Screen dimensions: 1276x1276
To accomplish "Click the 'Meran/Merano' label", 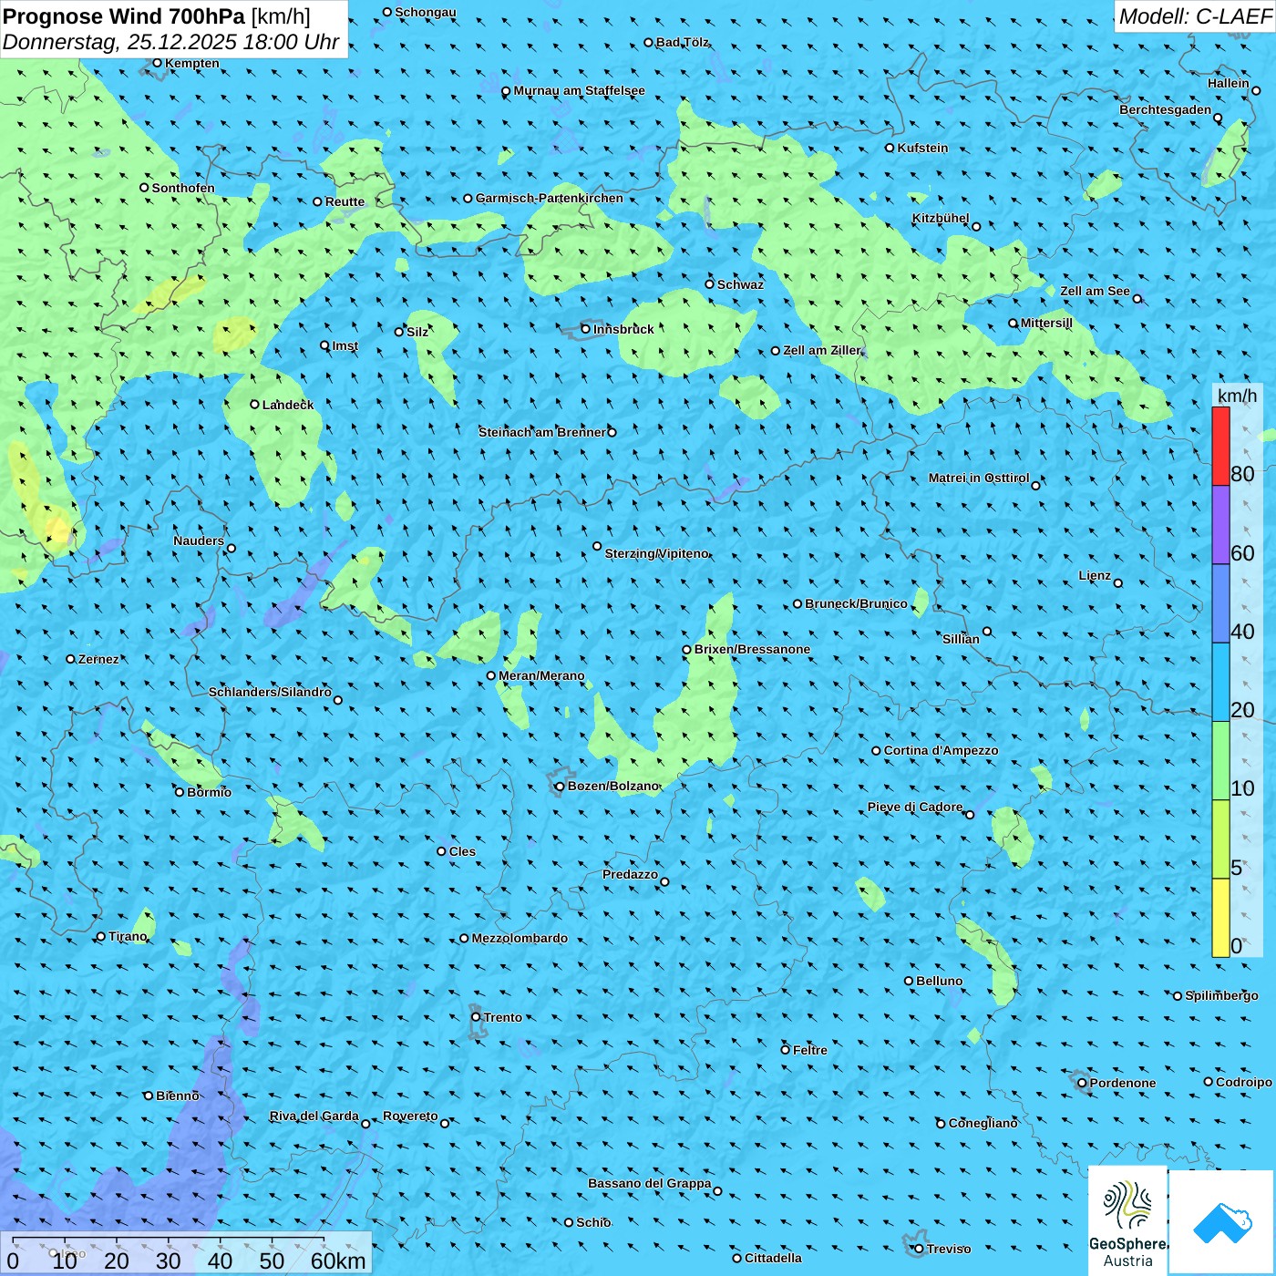I will click(541, 675).
